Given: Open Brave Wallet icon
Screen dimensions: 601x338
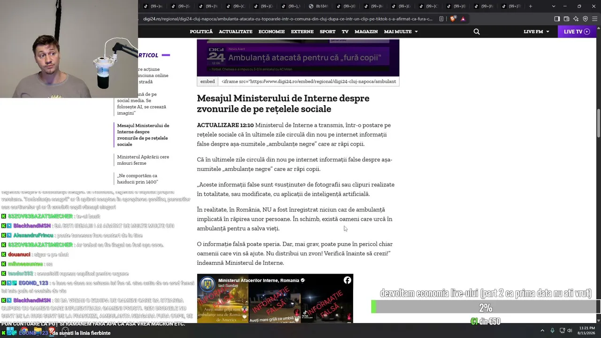Looking at the screenshot, I should point(566,19).
